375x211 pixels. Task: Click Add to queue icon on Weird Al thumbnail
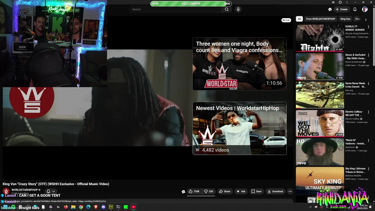pos(340,148)
